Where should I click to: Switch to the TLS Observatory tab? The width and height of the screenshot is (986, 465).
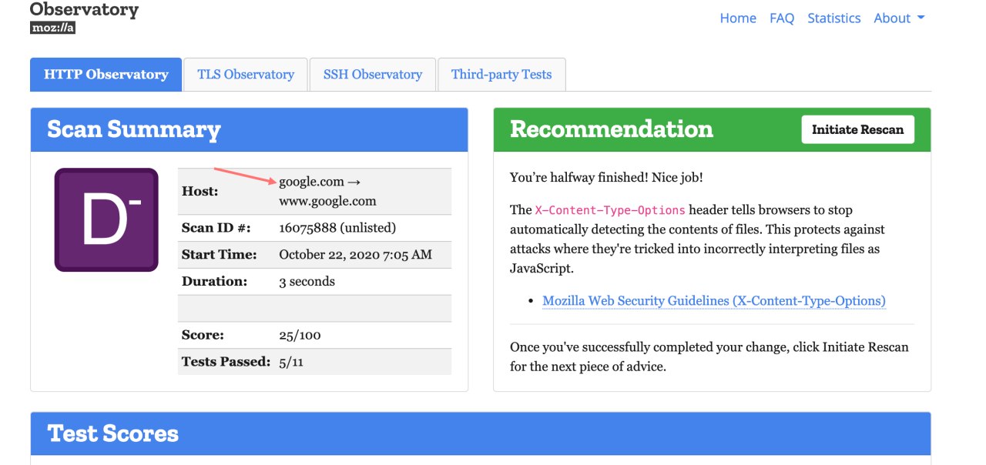pos(246,75)
